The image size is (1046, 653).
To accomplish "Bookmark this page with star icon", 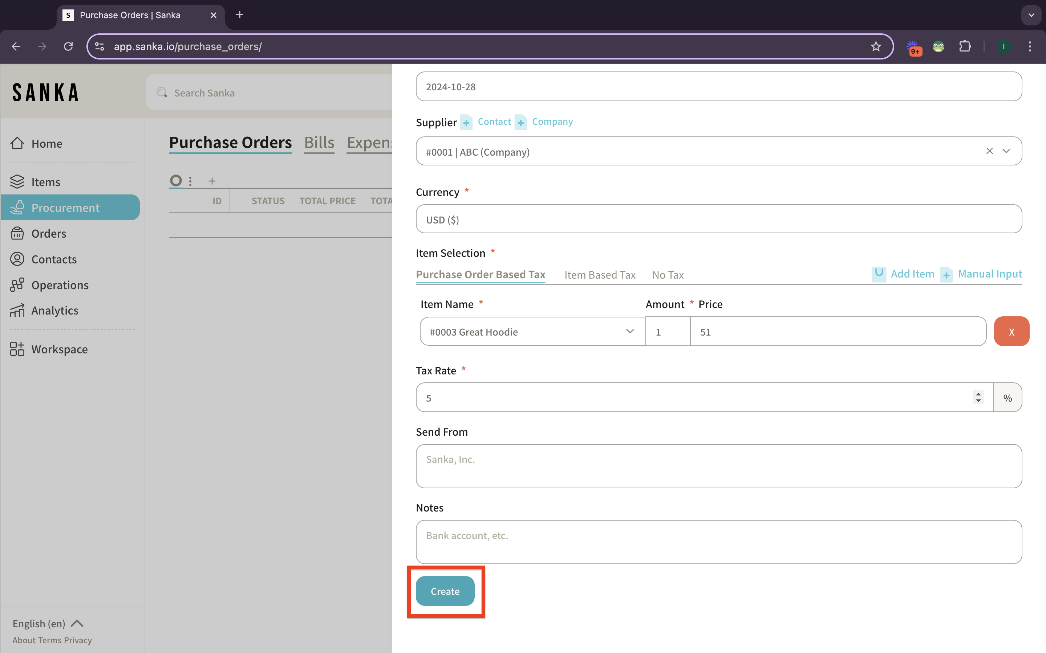I will coord(875,46).
